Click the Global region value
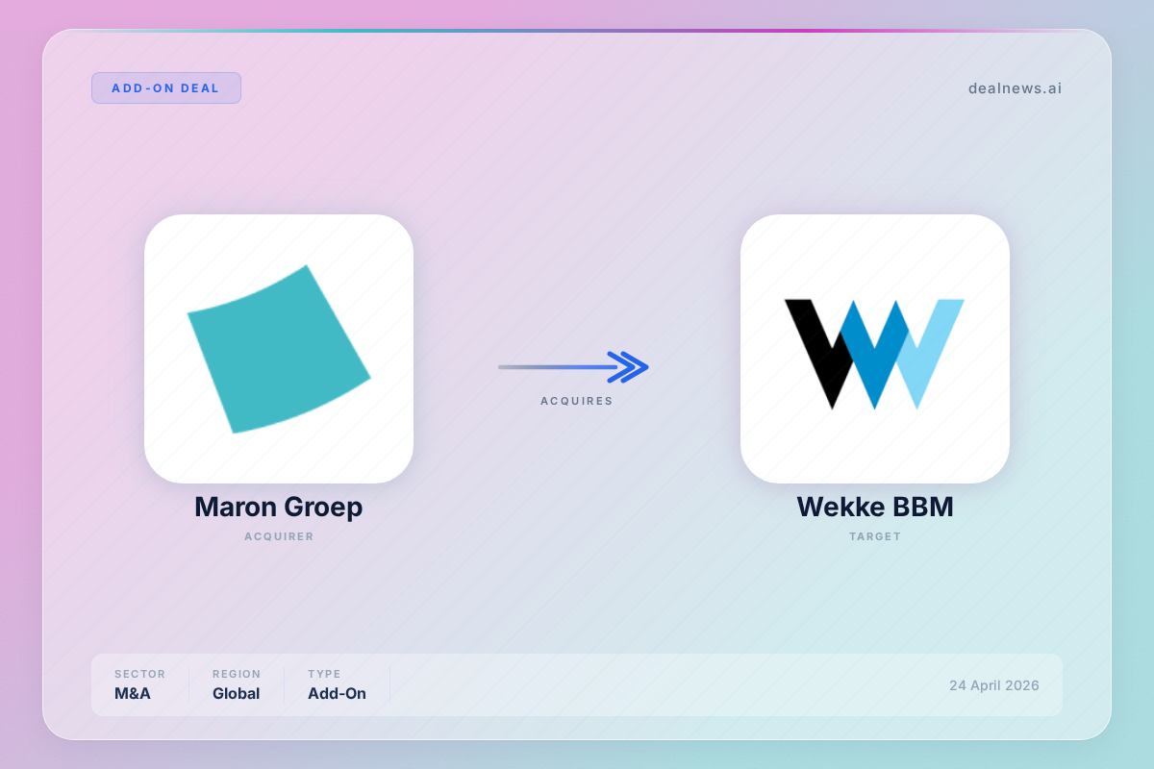Image resolution: width=1154 pixels, height=769 pixels. click(x=237, y=693)
